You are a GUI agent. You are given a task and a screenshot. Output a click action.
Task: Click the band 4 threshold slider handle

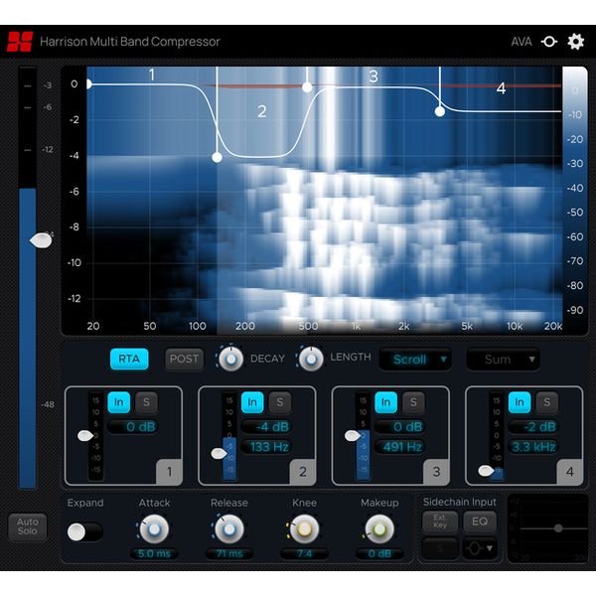[x=486, y=472]
